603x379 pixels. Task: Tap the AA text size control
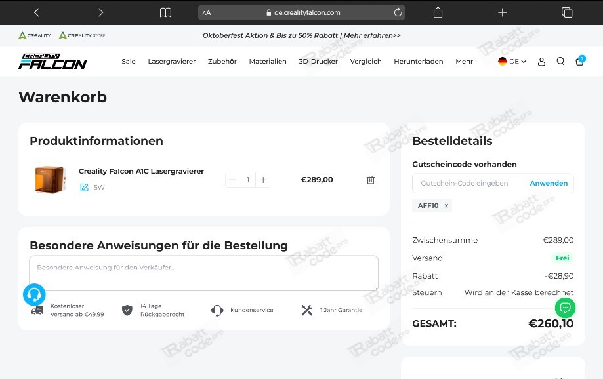click(x=207, y=12)
